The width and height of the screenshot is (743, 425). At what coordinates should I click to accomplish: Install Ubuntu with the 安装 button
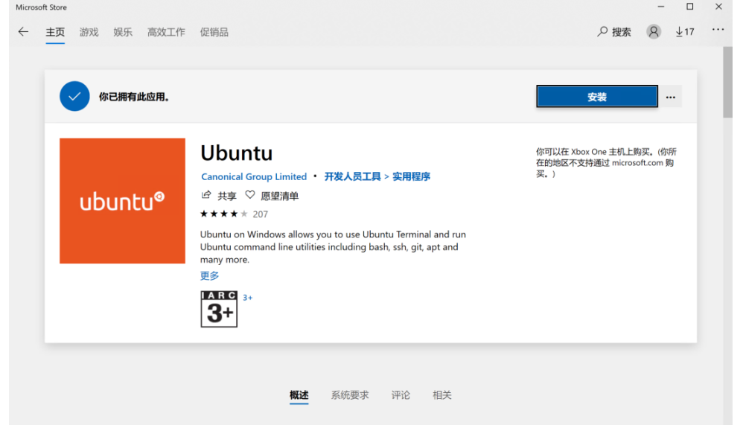(x=597, y=97)
